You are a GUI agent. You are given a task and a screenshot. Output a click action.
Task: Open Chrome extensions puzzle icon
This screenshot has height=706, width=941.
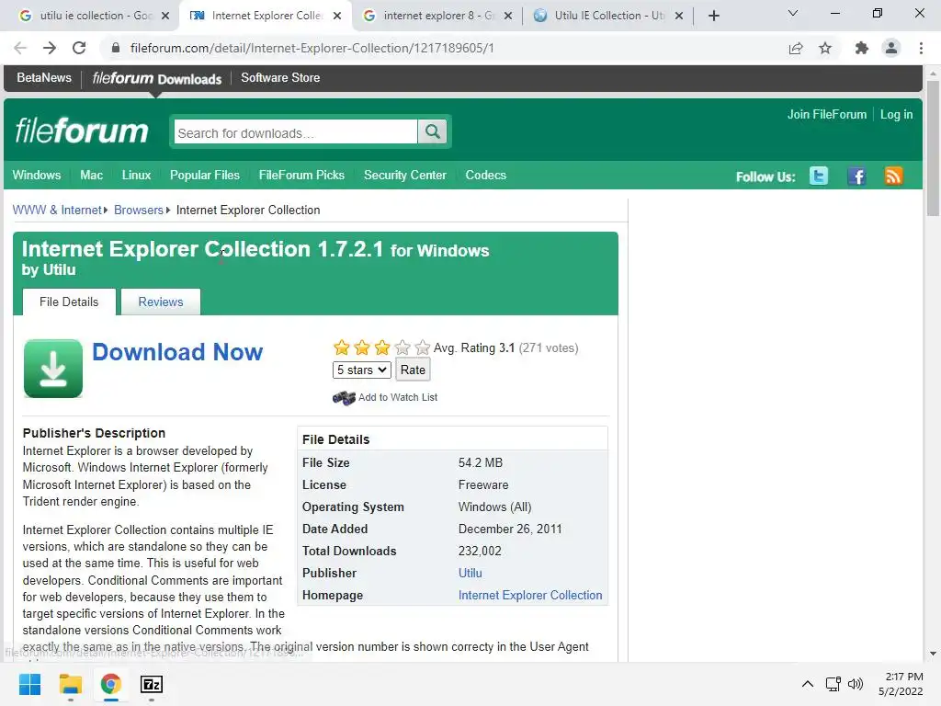pyautogui.click(x=862, y=48)
